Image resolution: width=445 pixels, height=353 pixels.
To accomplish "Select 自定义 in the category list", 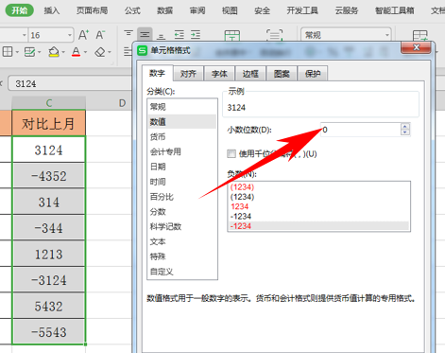I will [182, 272].
